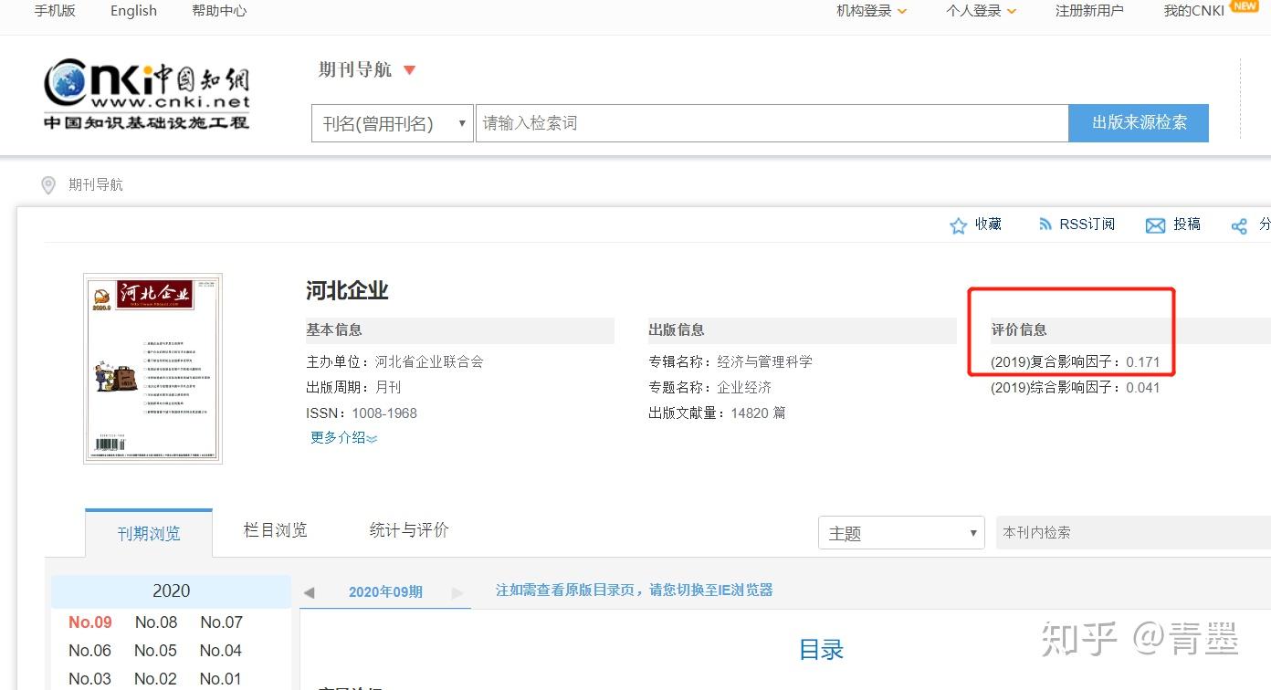
Task: Select the 2020年09期 tab
Action: pos(385,591)
